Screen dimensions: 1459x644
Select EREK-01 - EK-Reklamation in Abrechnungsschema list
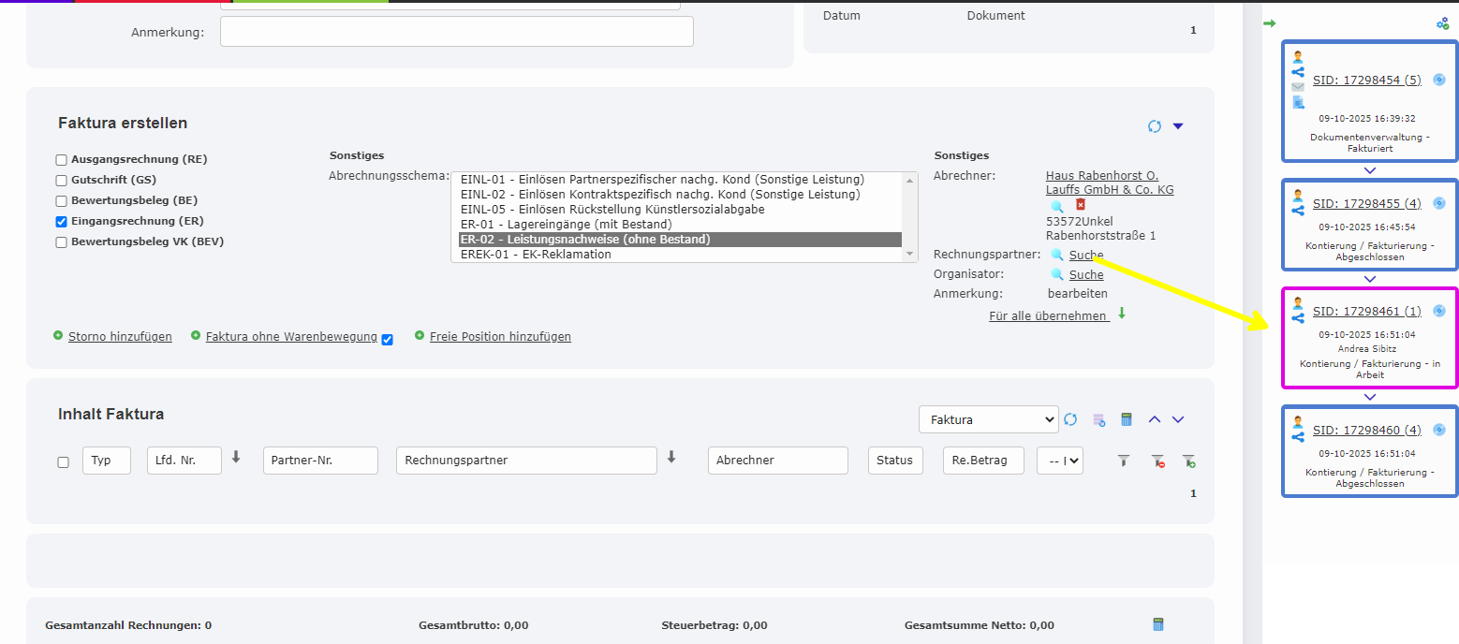point(536,255)
